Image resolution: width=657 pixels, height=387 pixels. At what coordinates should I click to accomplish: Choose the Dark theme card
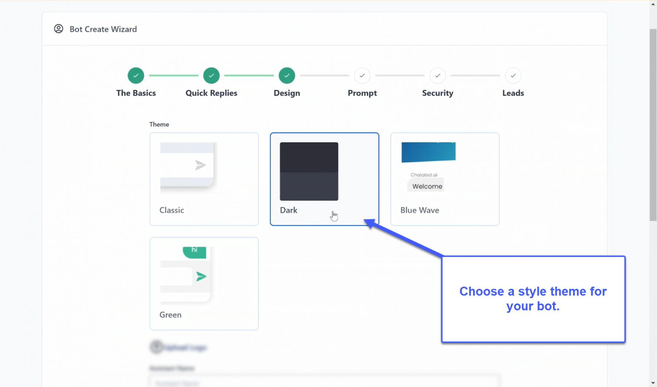(324, 179)
